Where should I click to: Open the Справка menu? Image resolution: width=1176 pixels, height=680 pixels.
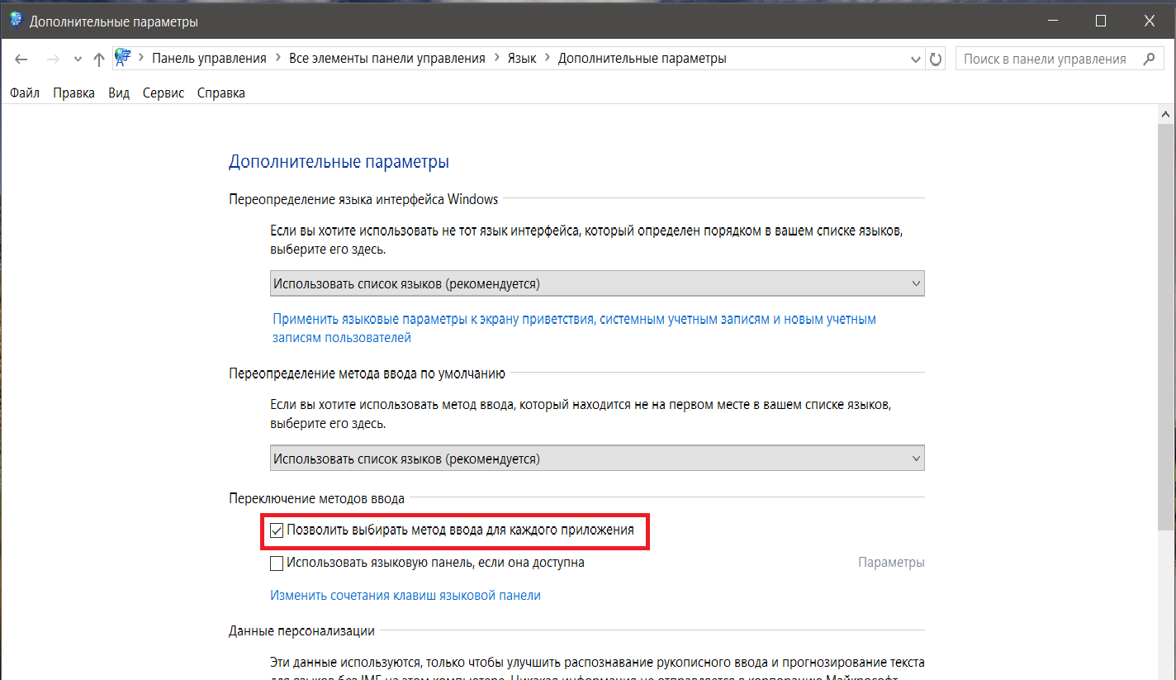click(221, 93)
